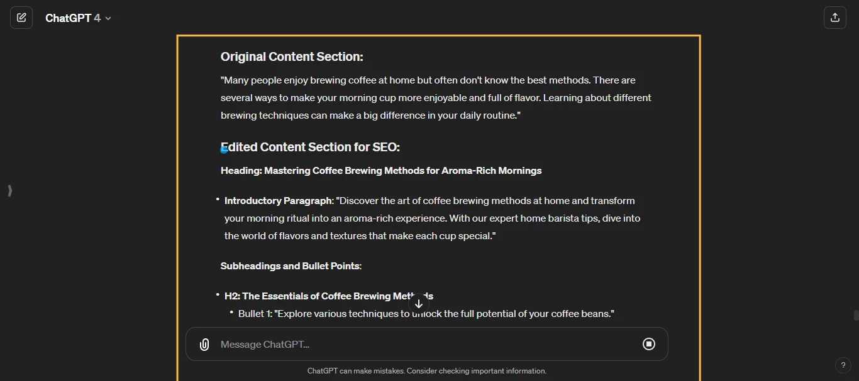Click the attachment button in the message bar
The height and width of the screenshot is (381, 859).
[204, 344]
